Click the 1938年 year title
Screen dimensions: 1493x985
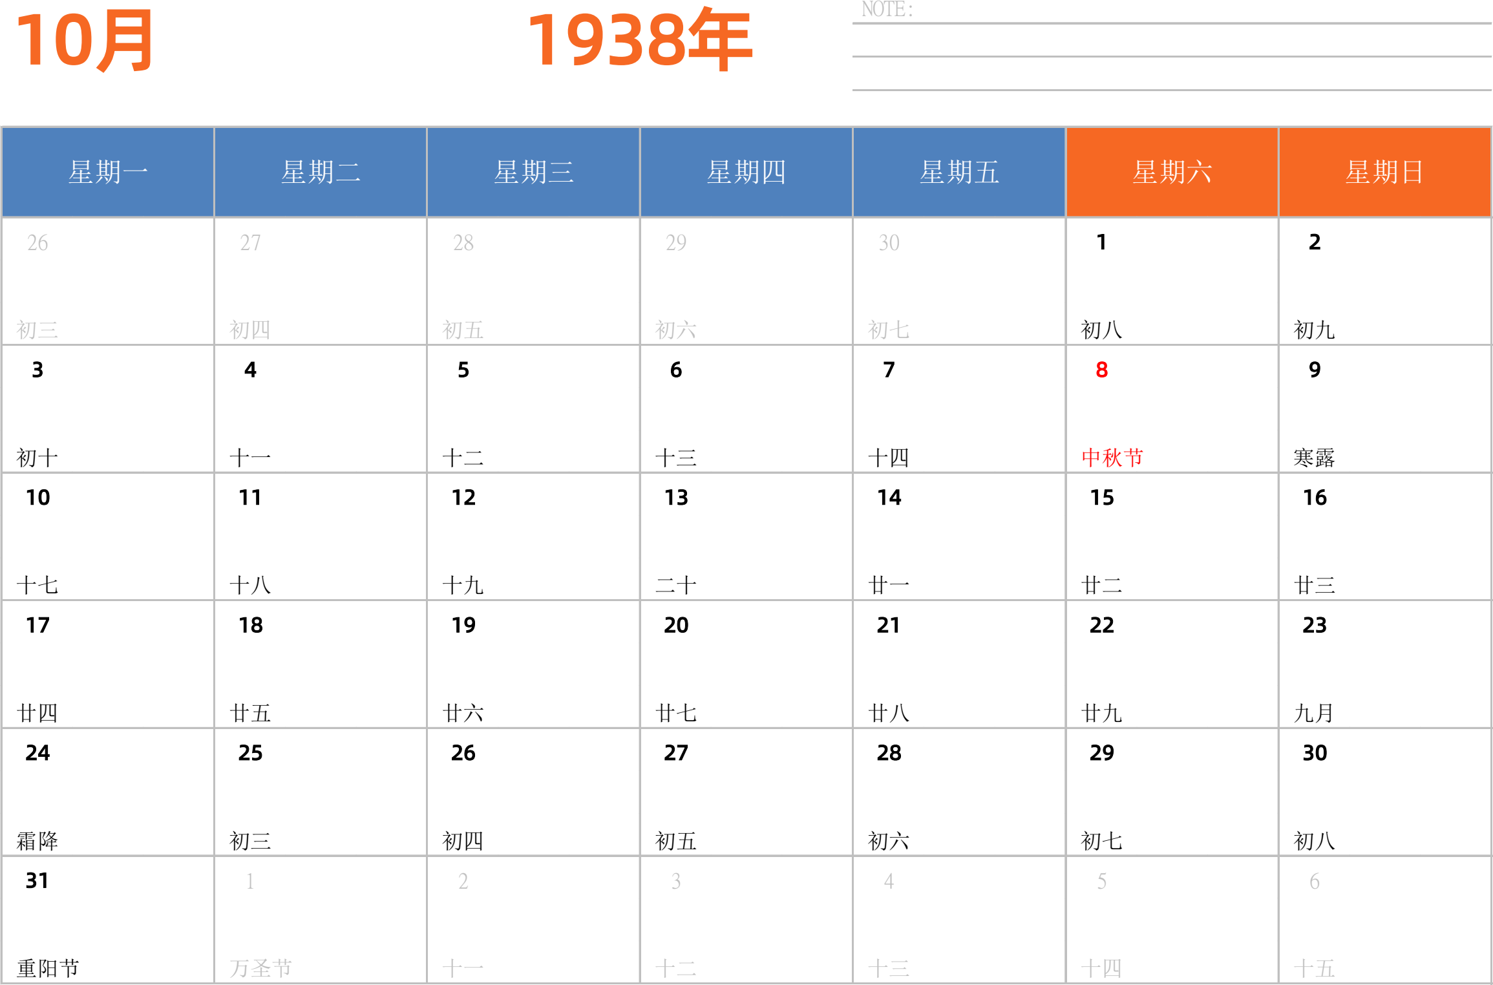639,41
